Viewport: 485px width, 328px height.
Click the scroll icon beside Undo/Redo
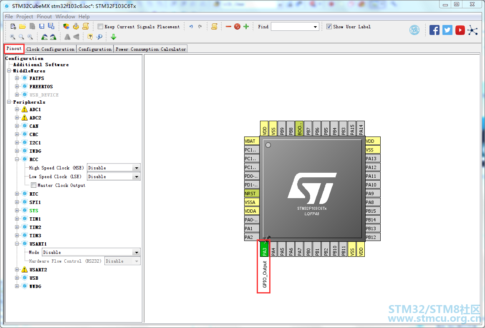[x=214, y=27]
